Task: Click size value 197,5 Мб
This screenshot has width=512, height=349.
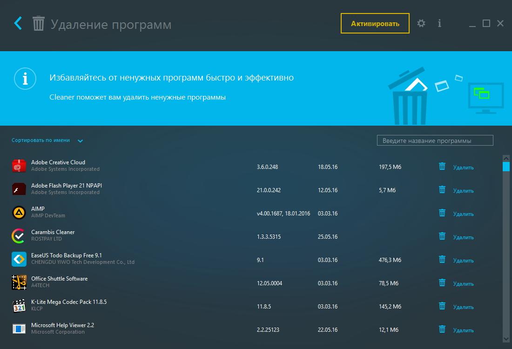Action: (390, 167)
